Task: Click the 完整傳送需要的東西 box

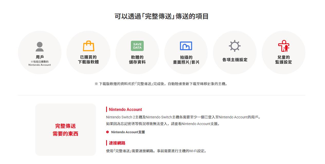Action: pos(65,130)
